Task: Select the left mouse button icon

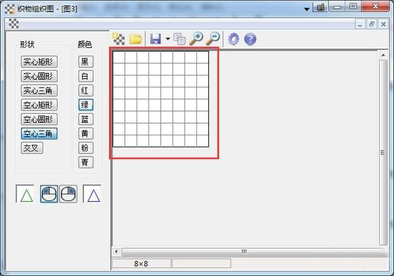Action: click(49, 194)
